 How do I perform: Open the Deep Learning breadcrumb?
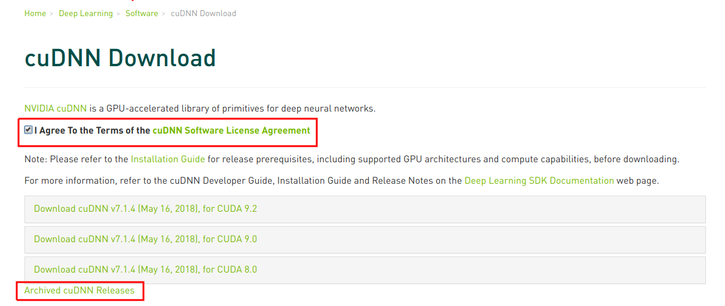pos(85,13)
